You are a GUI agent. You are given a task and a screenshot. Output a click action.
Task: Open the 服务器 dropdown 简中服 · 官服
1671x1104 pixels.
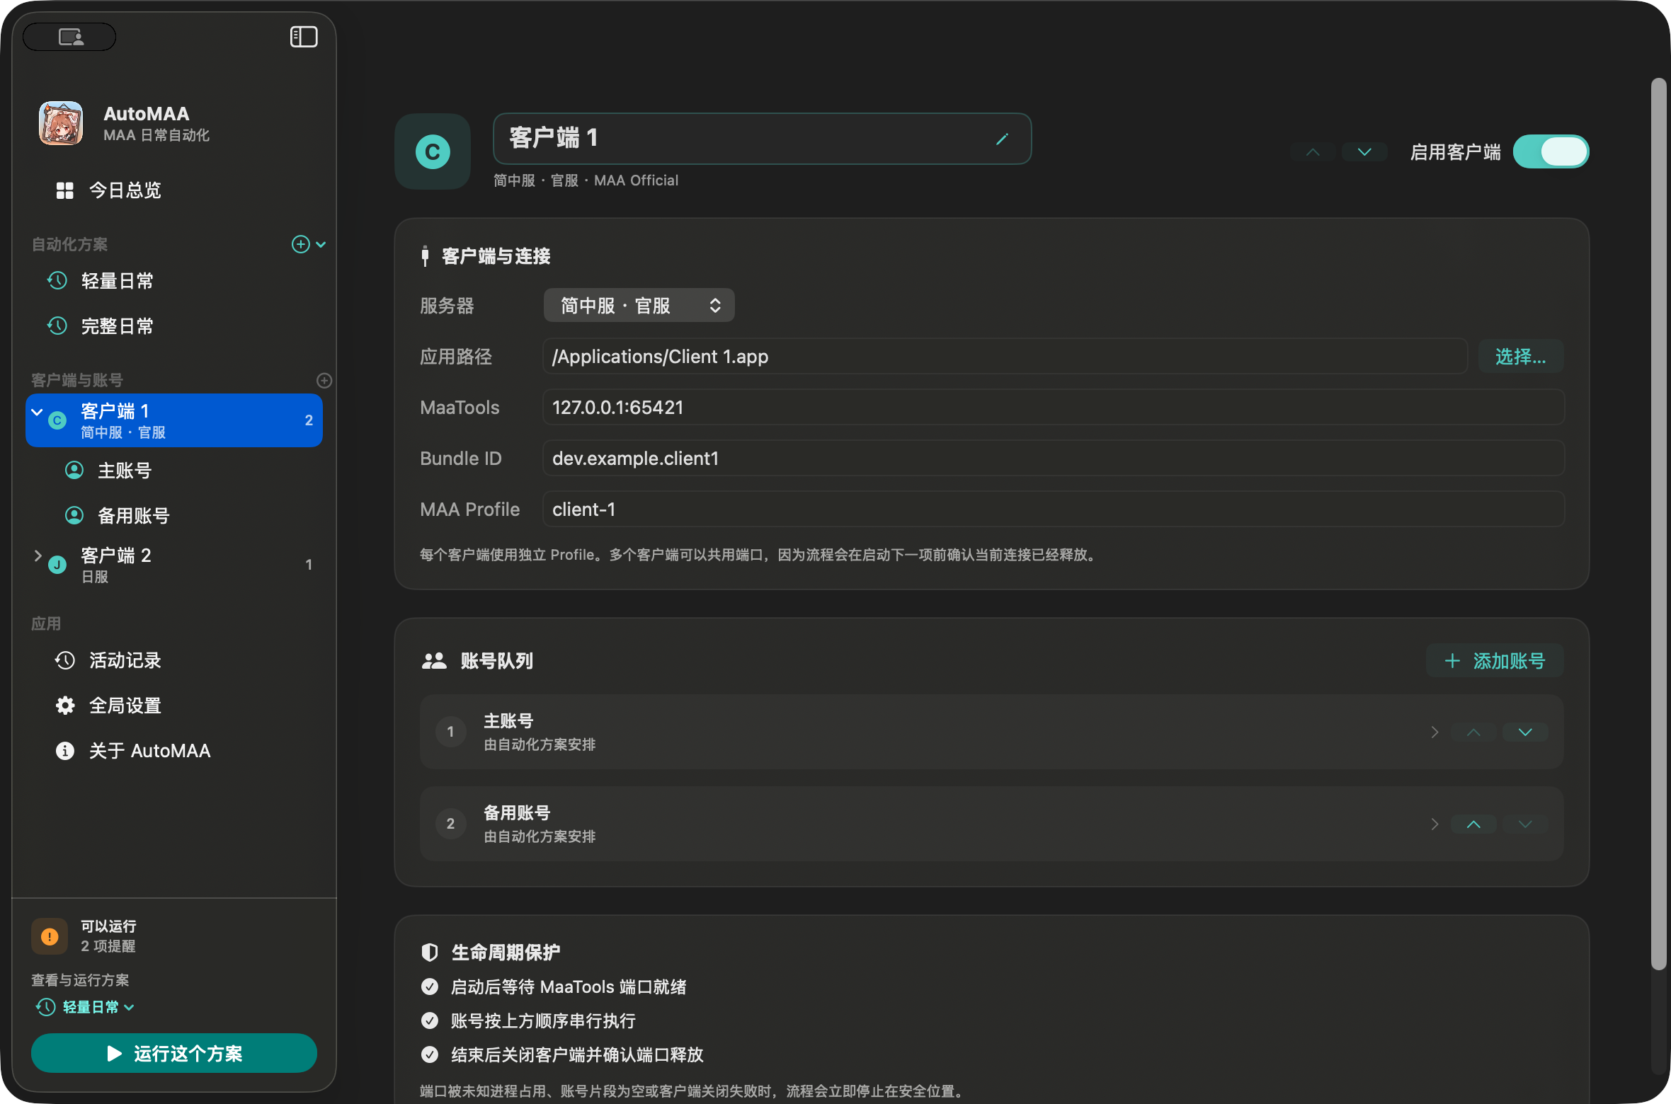coord(639,306)
